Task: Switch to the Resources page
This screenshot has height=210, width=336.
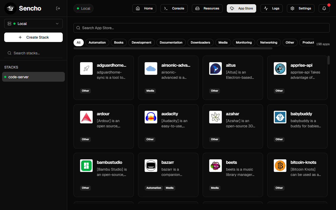Action: (x=207, y=8)
